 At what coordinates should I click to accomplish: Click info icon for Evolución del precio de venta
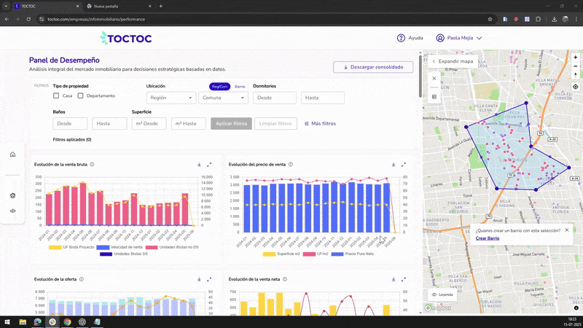coord(291,165)
